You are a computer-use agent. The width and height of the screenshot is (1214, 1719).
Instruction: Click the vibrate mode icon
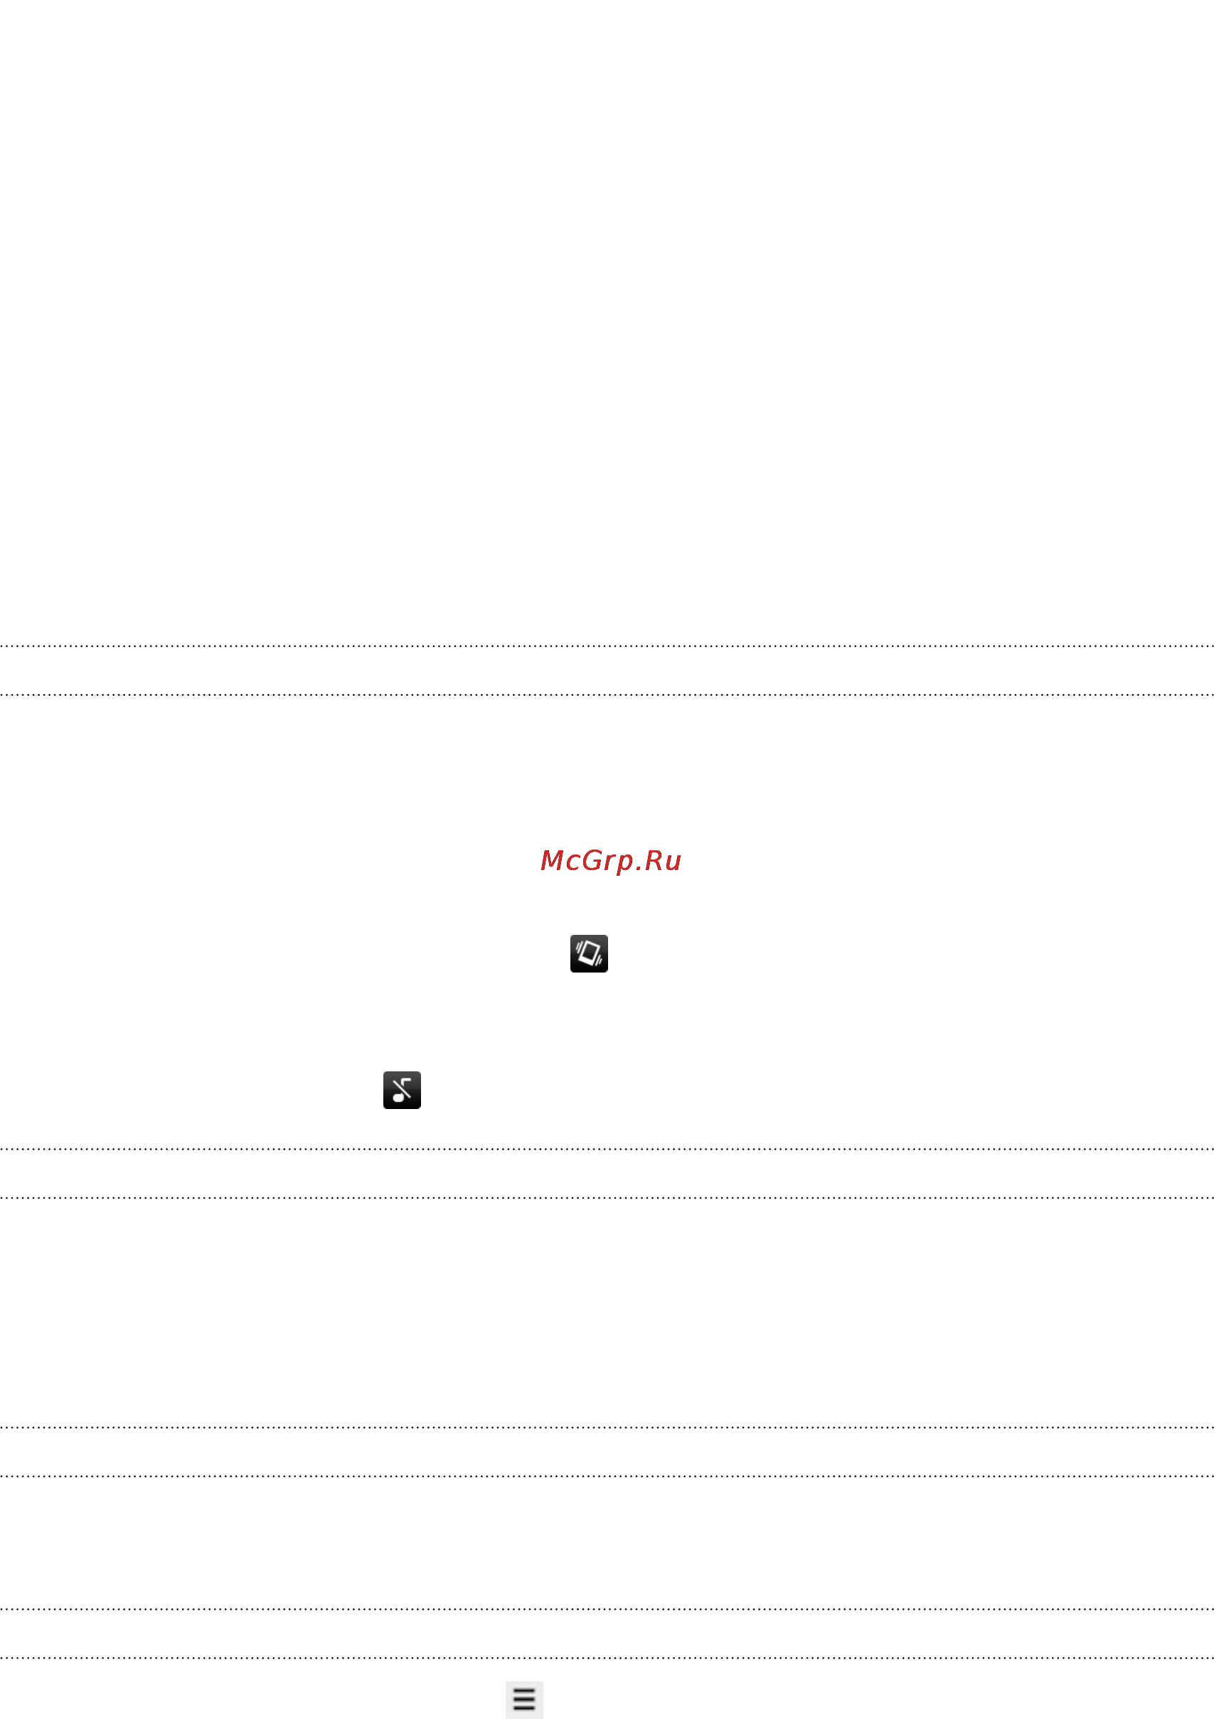(589, 953)
